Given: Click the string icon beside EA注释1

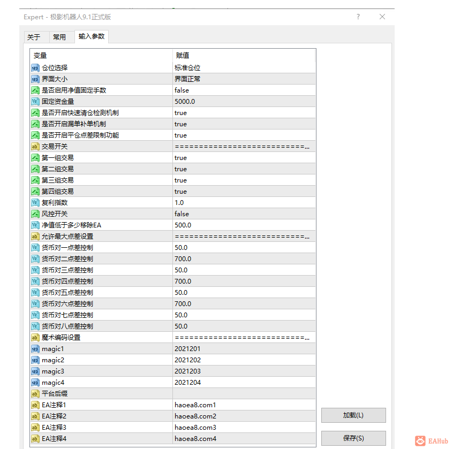Looking at the screenshot, I should (x=35, y=405).
